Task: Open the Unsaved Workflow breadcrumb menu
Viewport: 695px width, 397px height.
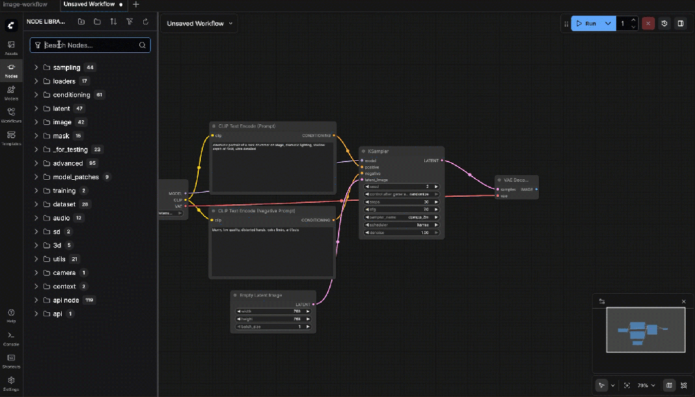Action: click(200, 24)
